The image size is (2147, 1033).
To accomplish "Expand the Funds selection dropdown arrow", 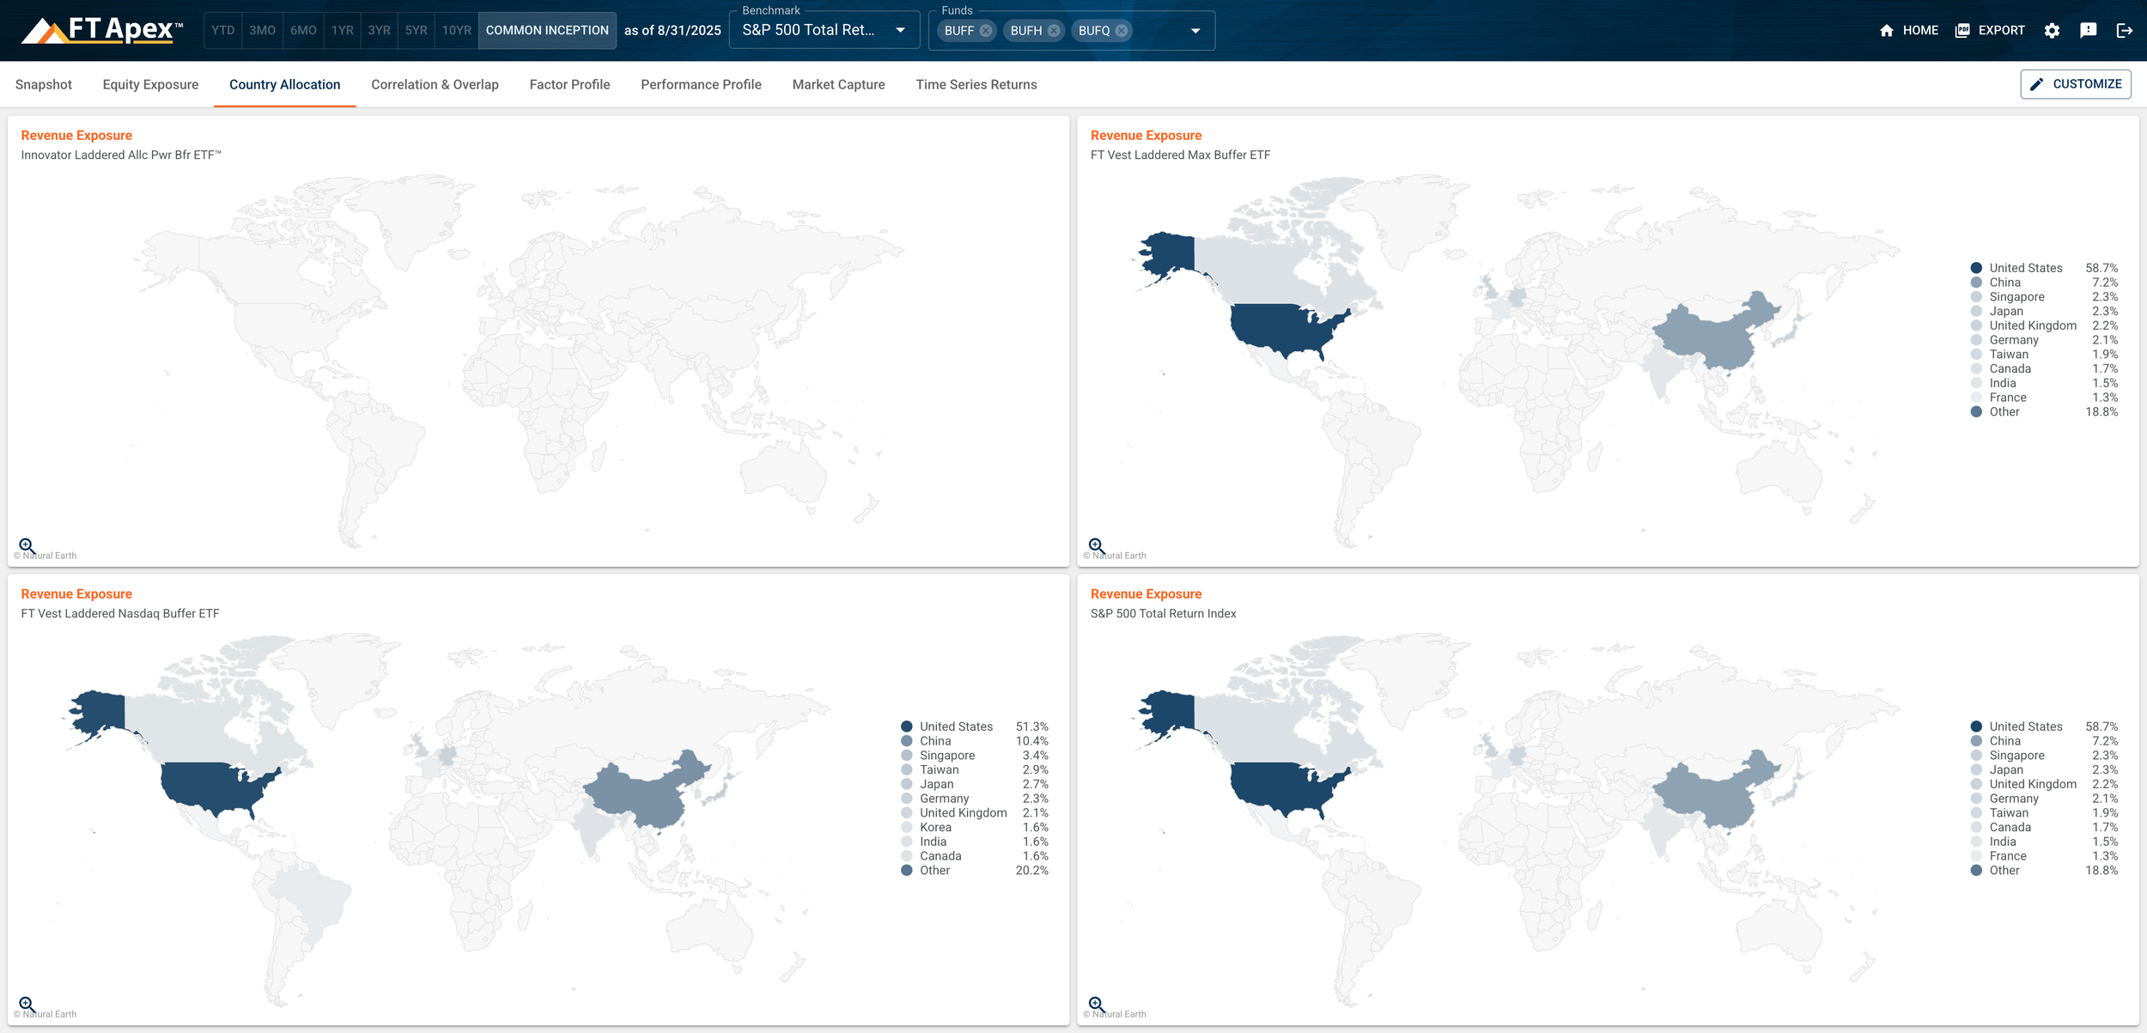I will tap(1195, 31).
